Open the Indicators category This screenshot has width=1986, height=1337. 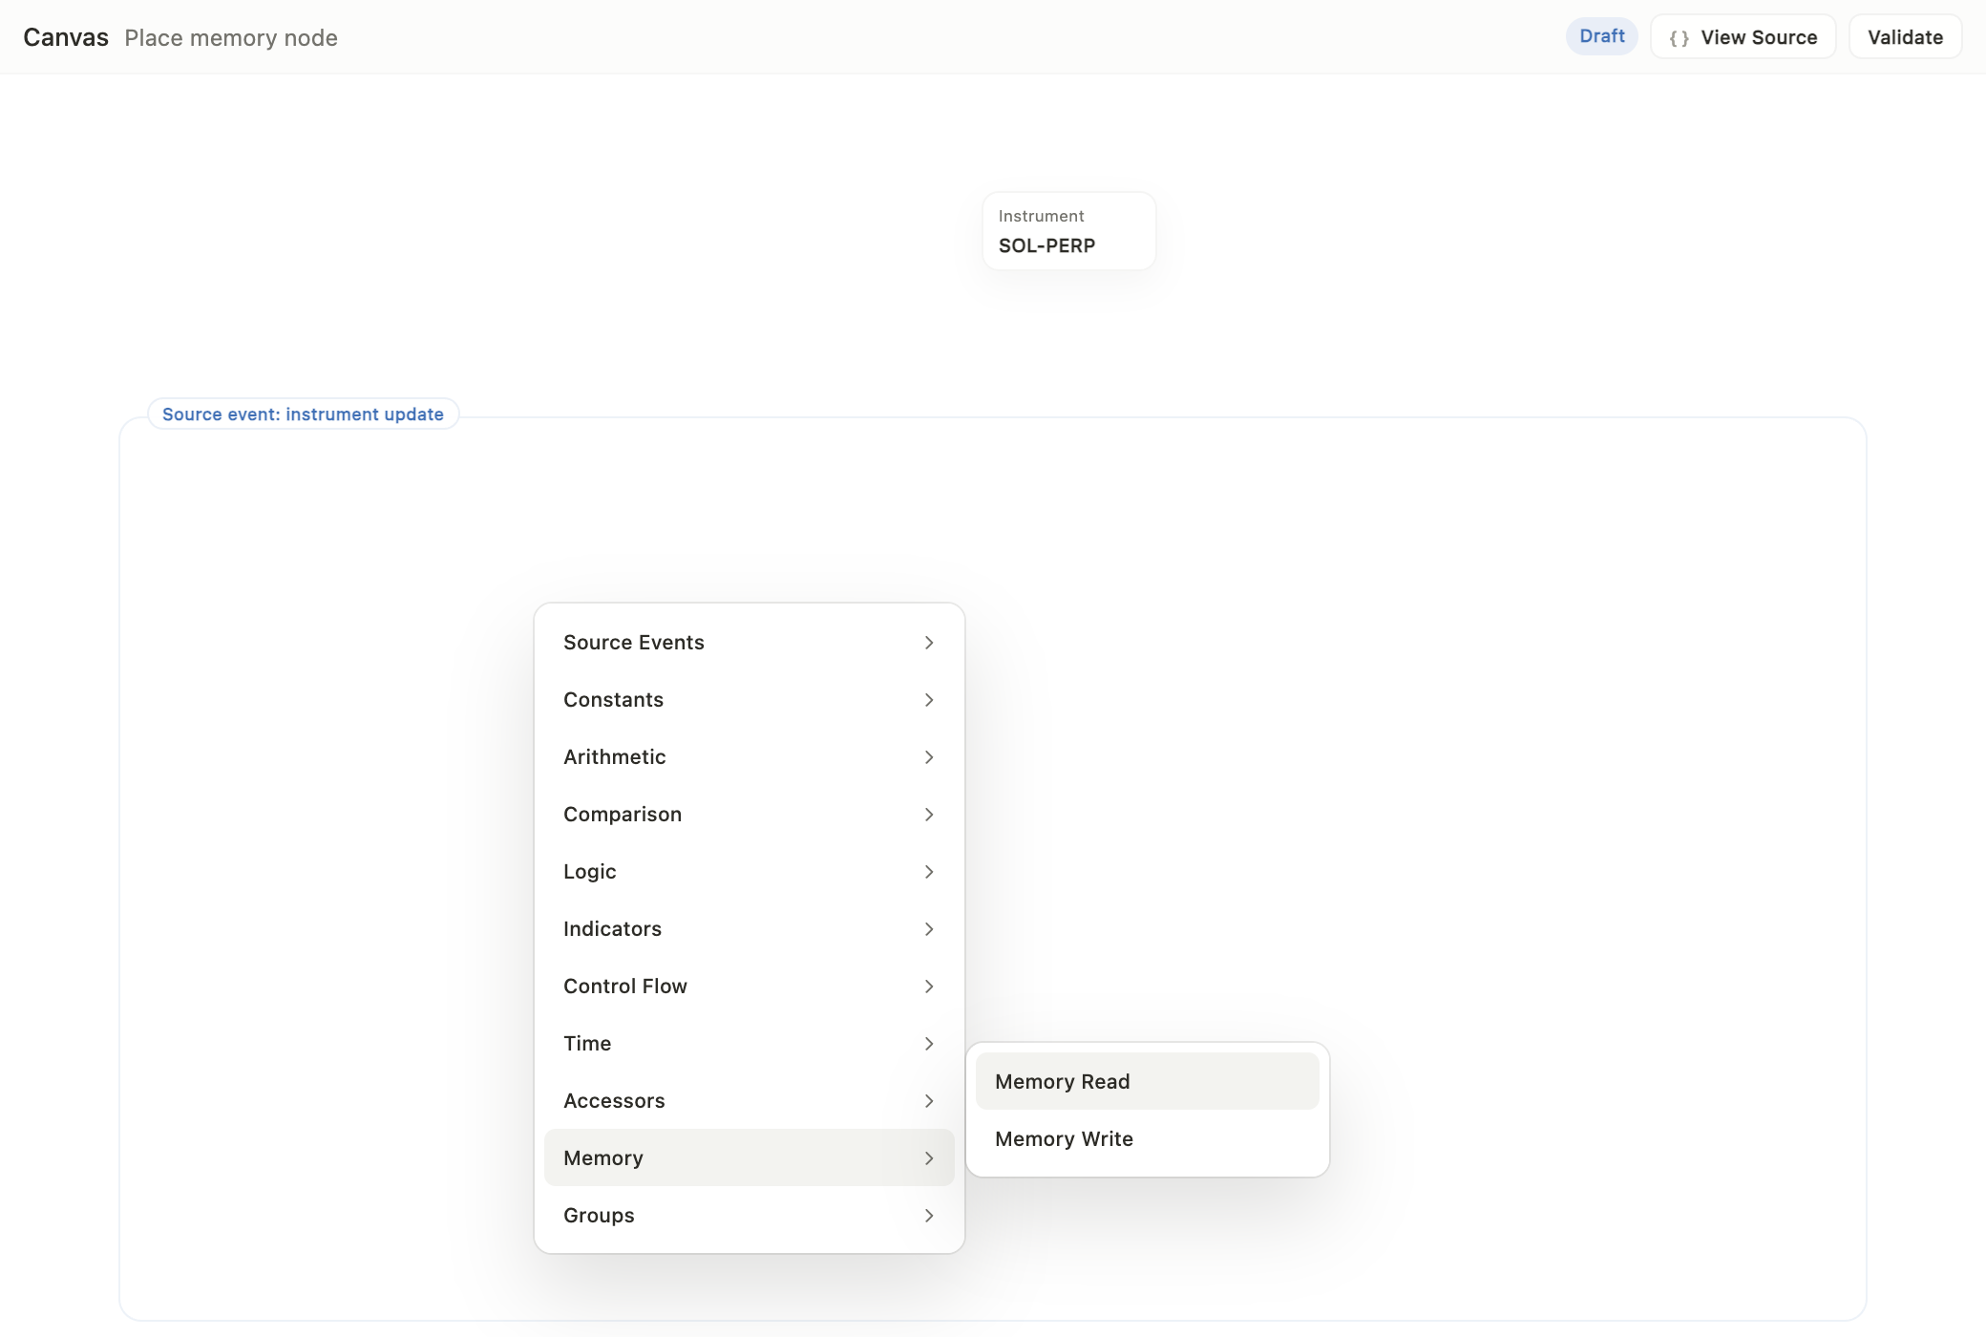click(x=749, y=928)
